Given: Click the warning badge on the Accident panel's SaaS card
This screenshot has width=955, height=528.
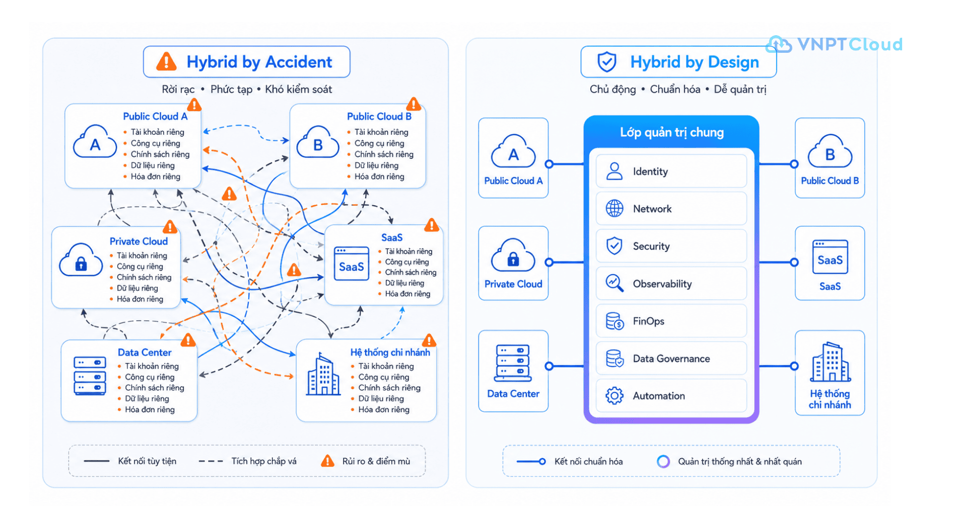Looking at the screenshot, I should click(432, 225).
